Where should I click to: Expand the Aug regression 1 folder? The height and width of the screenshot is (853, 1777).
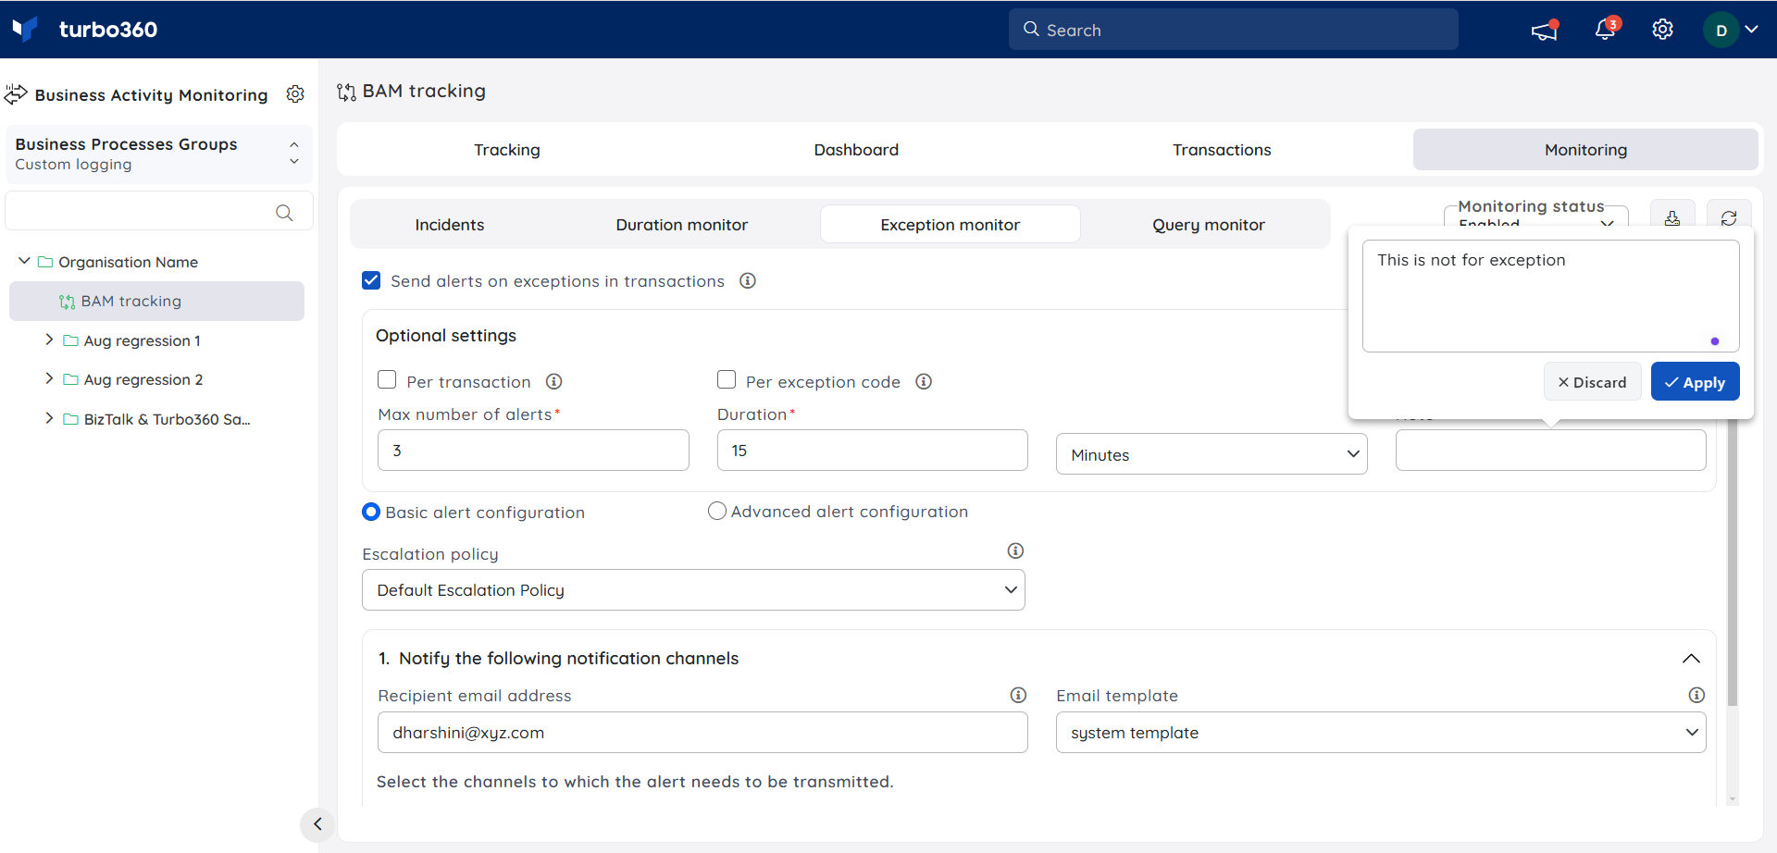(49, 340)
